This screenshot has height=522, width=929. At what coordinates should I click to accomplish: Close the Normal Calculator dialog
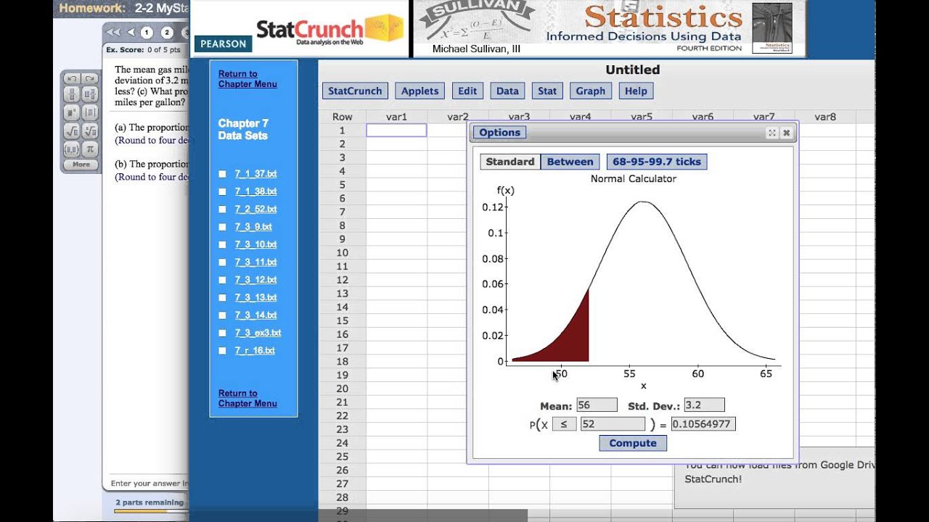click(786, 133)
